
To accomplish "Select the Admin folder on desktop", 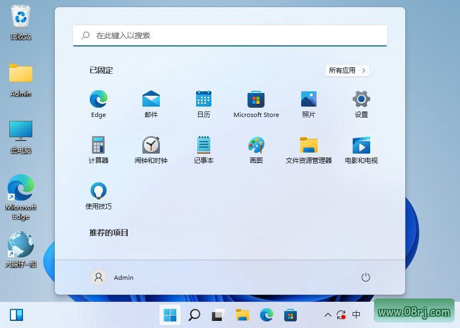I will click(x=21, y=80).
